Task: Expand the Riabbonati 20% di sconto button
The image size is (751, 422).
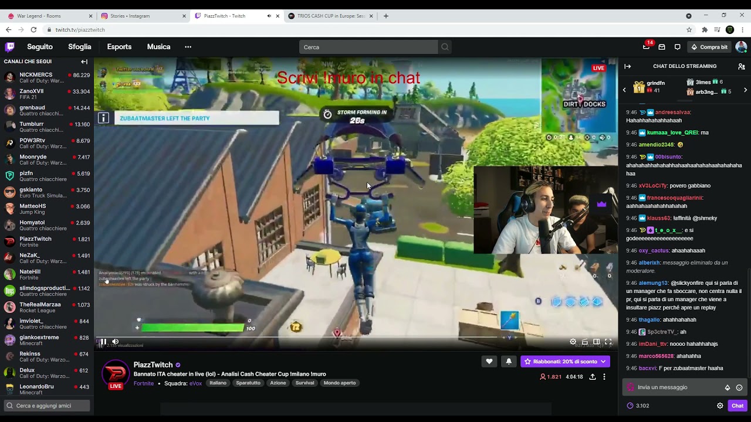Action: coord(565,362)
